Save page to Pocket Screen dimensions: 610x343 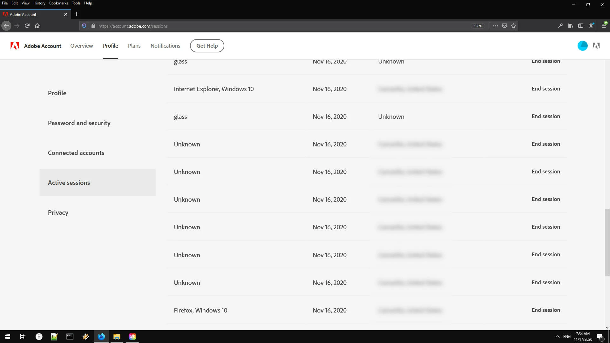coord(505,26)
